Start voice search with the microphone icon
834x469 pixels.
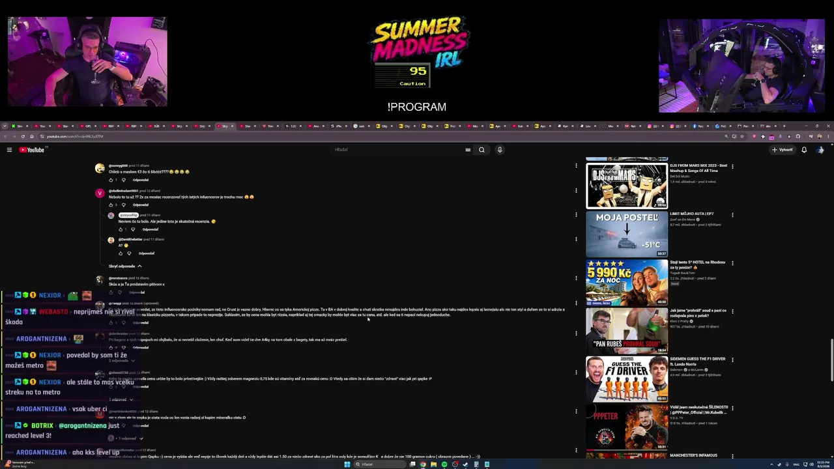(x=500, y=150)
